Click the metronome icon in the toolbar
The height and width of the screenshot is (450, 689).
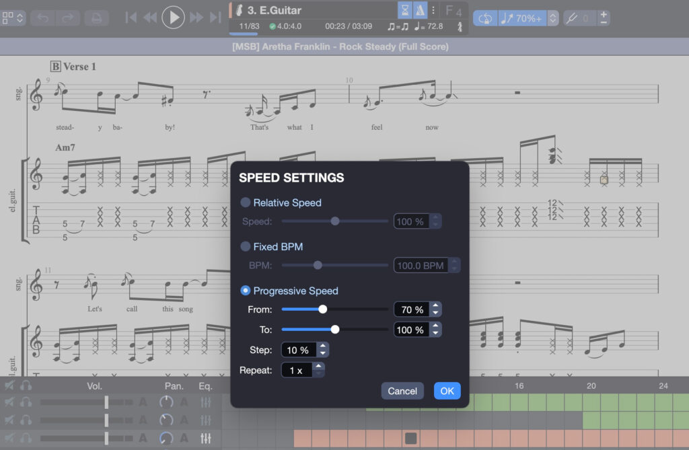point(421,9)
